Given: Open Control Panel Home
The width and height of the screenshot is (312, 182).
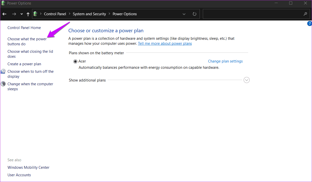Looking at the screenshot, I should pyautogui.click(x=24, y=28).
